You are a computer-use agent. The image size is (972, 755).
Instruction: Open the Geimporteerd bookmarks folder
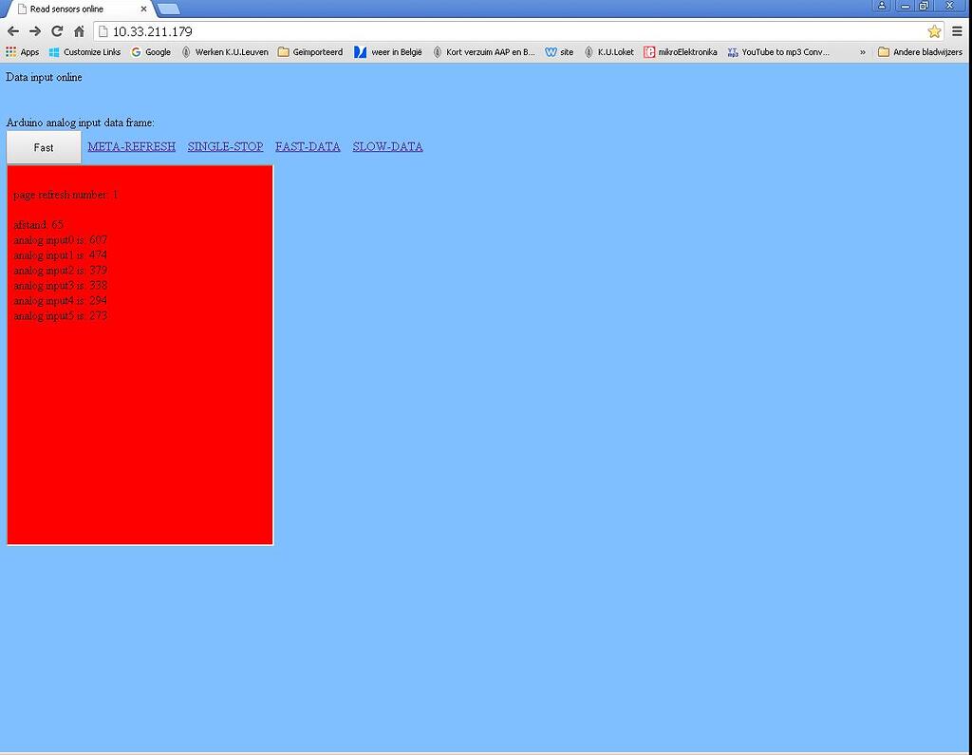click(x=316, y=52)
